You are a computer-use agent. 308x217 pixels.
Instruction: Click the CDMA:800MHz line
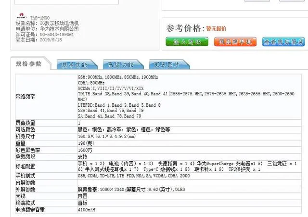(x=91, y=83)
